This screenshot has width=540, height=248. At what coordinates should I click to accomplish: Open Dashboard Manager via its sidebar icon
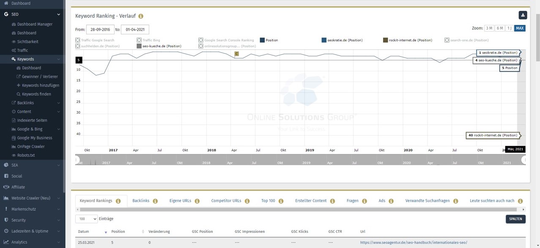pyautogui.click(x=14, y=24)
